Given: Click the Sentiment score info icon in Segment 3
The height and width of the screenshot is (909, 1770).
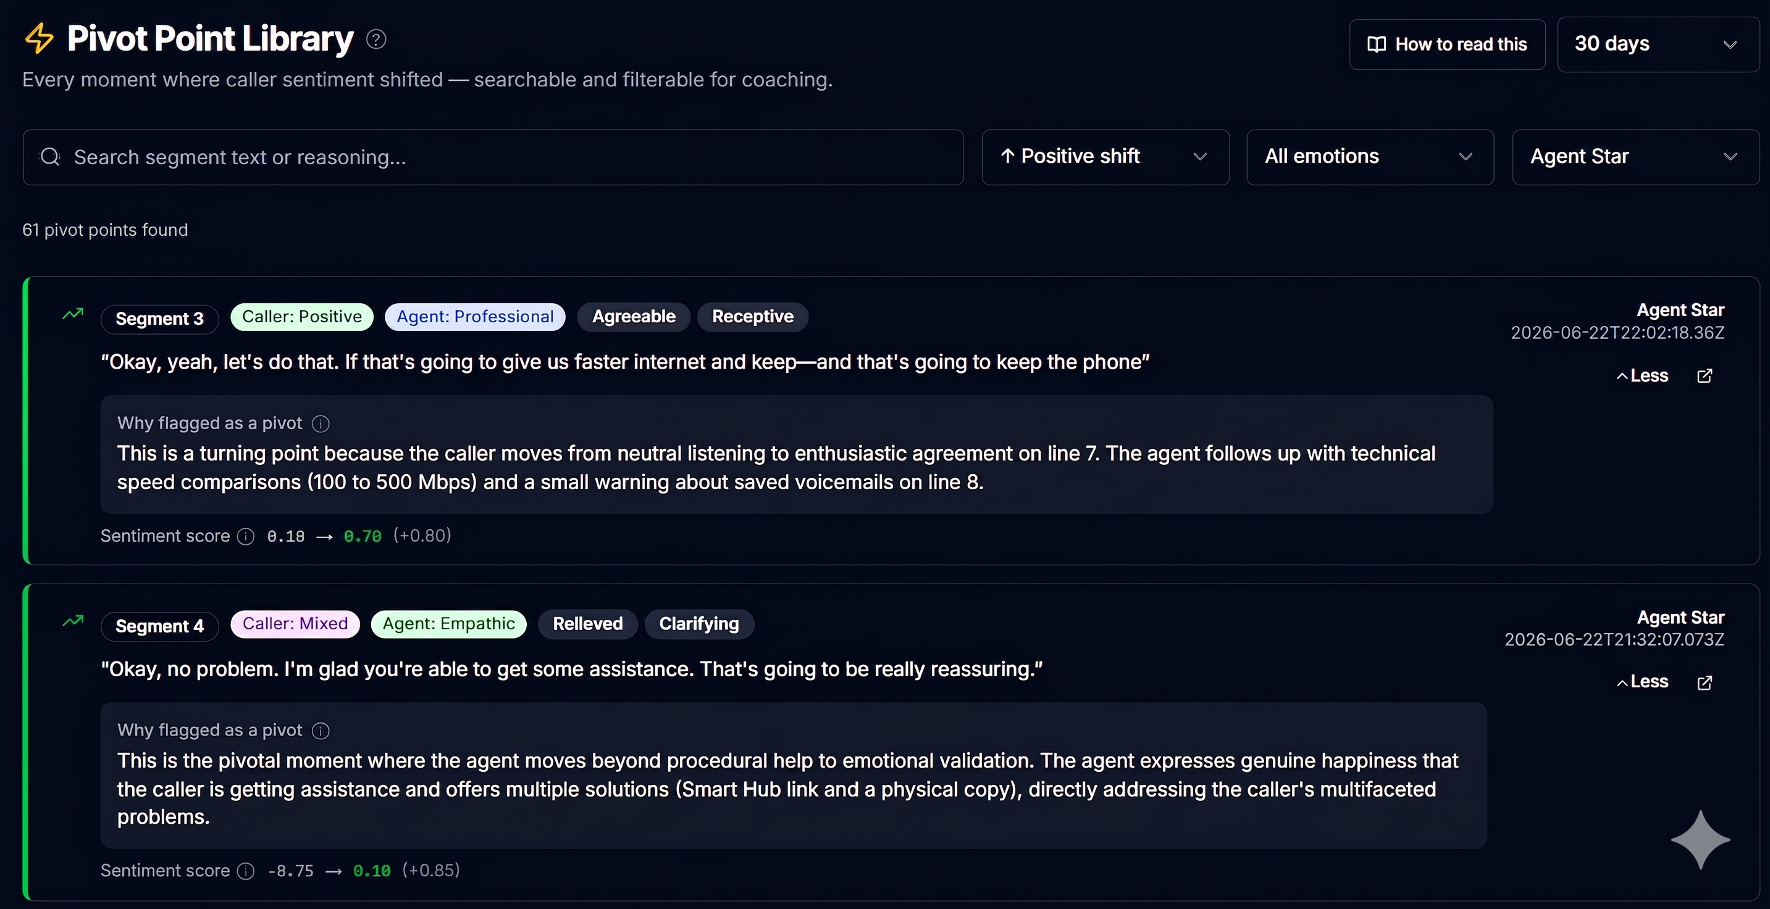Looking at the screenshot, I should coord(246,537).
